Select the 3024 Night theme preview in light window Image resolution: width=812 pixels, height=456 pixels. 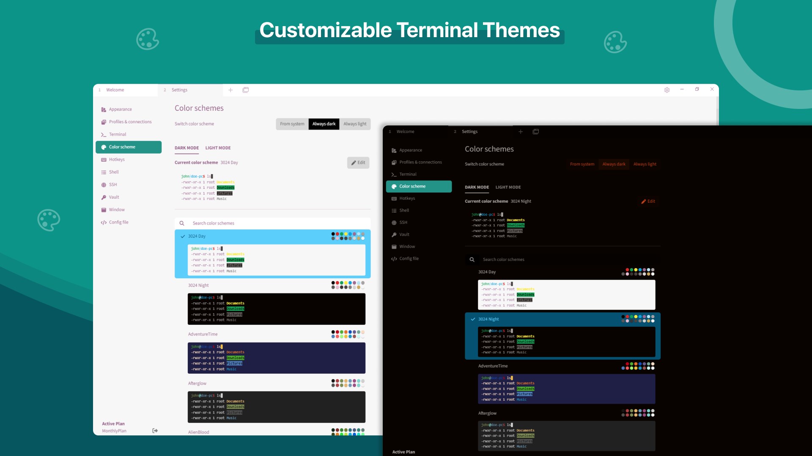pos(276,309)
